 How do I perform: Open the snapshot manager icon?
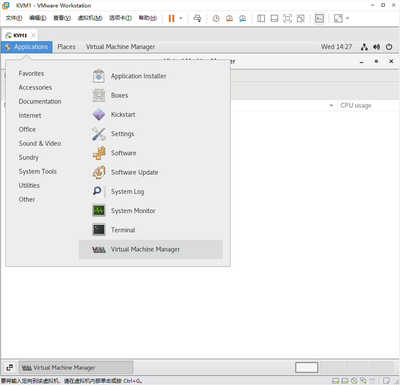tap(242, 18)
